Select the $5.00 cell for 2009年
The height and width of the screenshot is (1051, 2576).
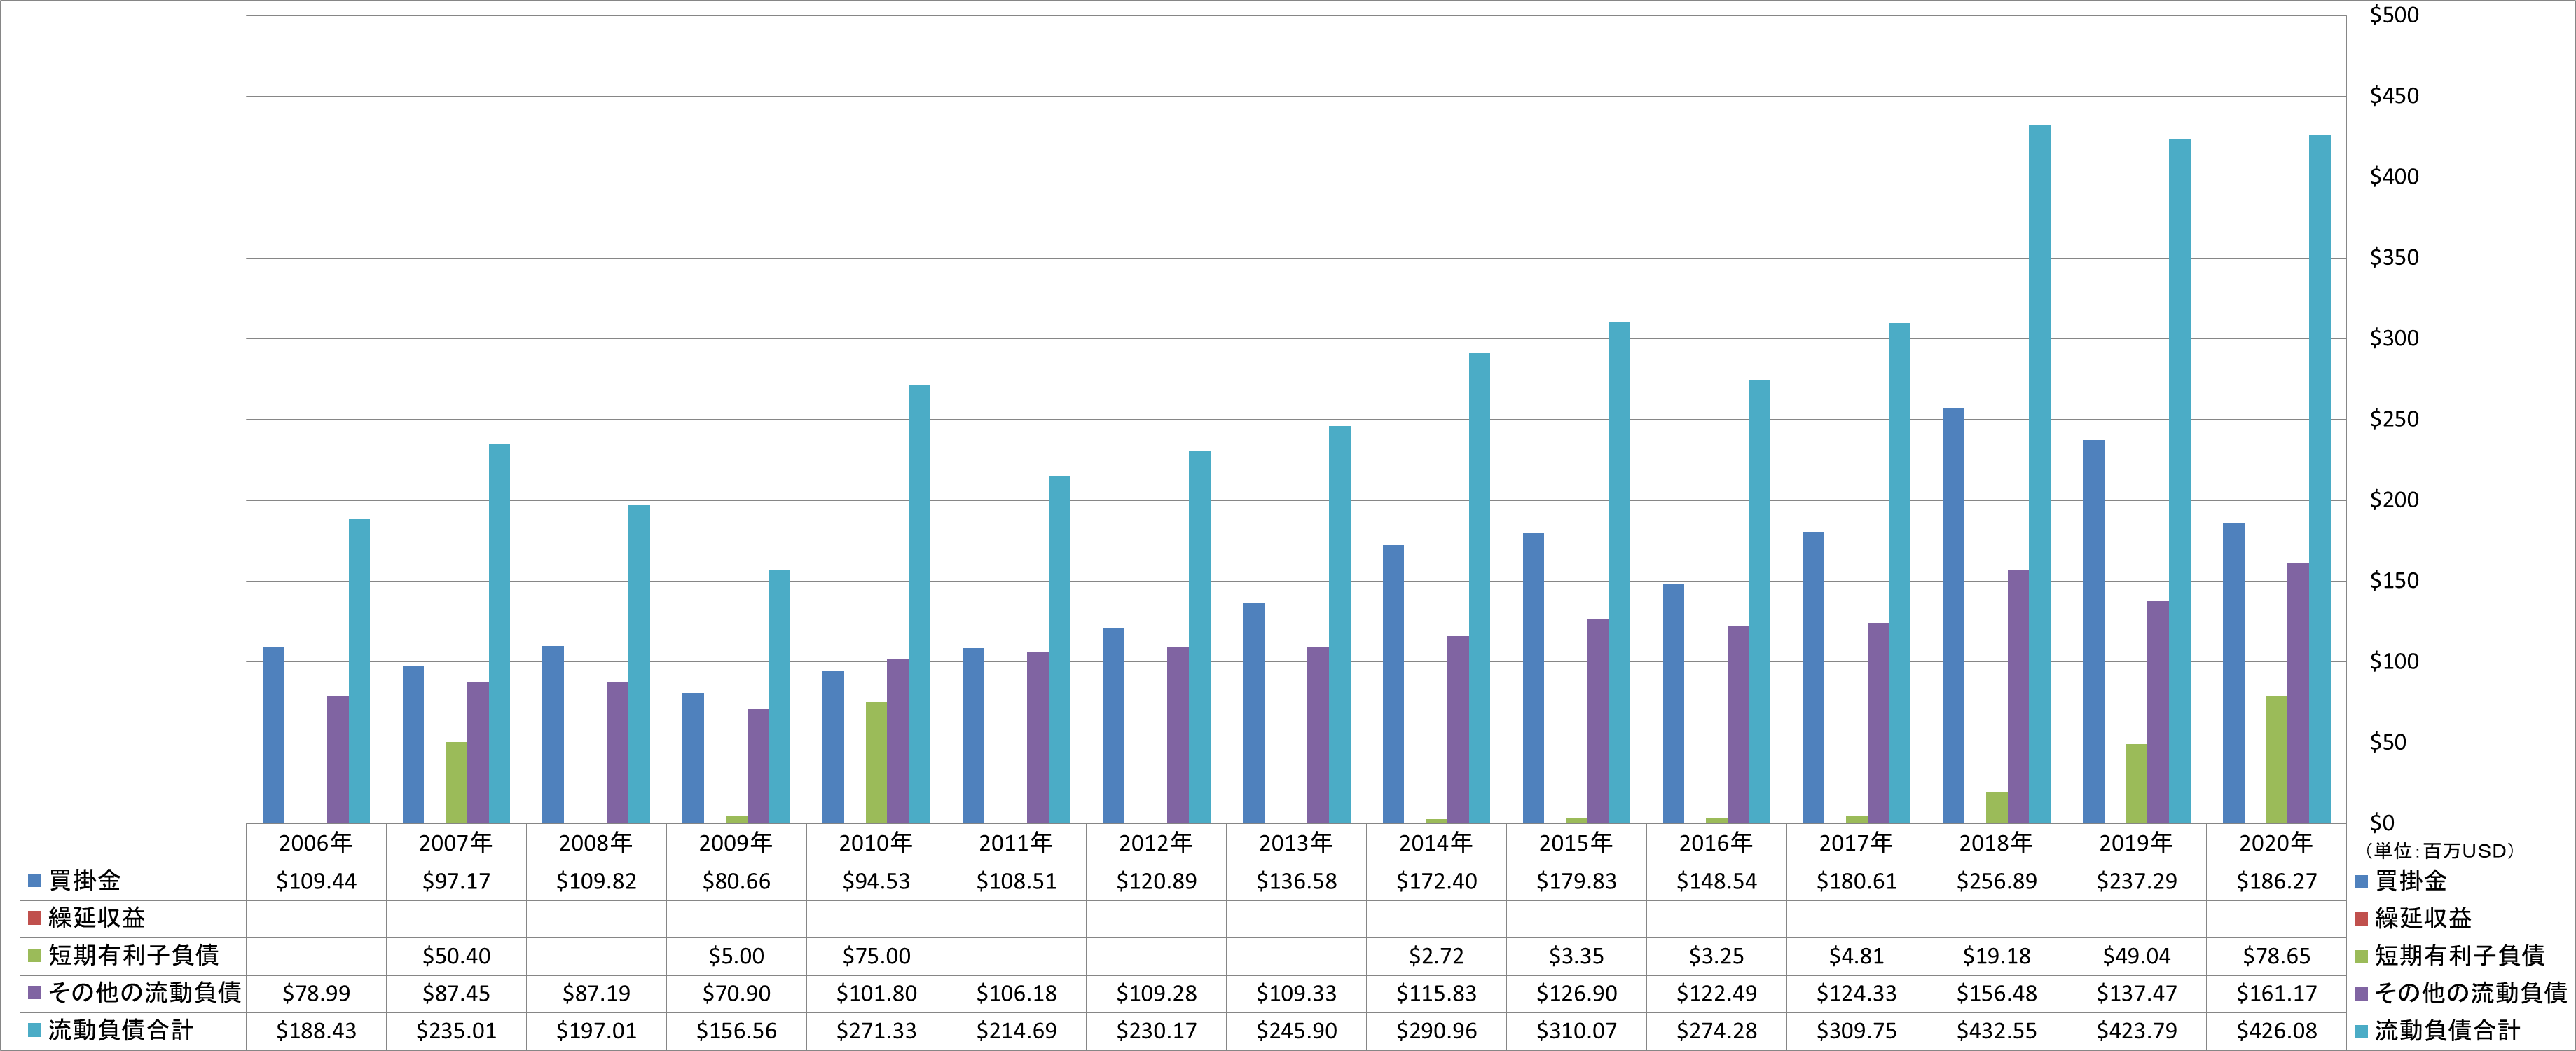click(736, 956)
